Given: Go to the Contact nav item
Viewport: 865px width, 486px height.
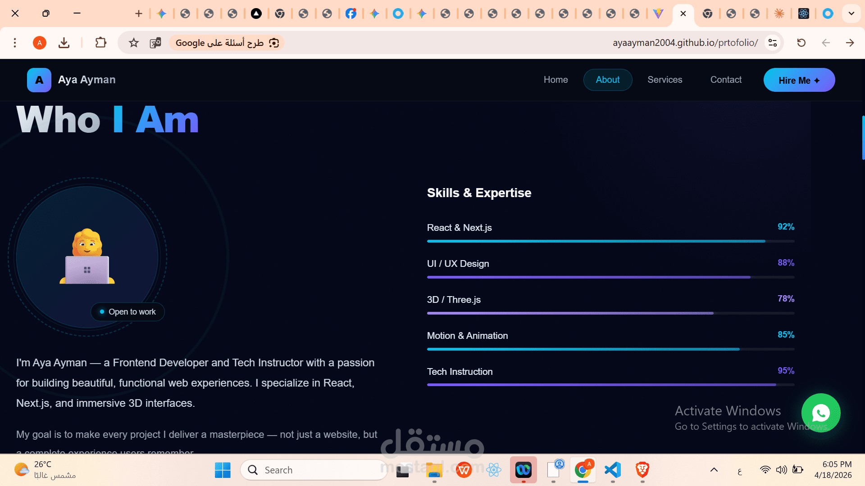Looking at the screenshot, I should tap(726, 80).
